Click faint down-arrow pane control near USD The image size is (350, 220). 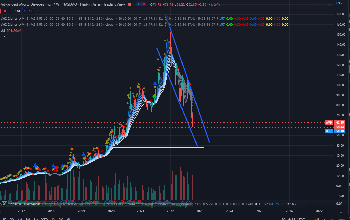317,4
